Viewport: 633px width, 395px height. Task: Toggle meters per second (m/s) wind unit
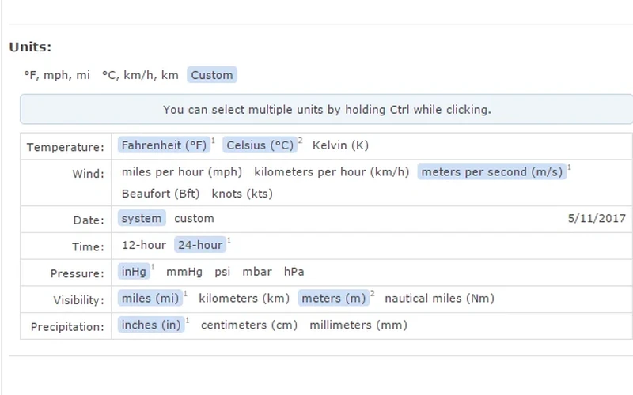(491, 171)
